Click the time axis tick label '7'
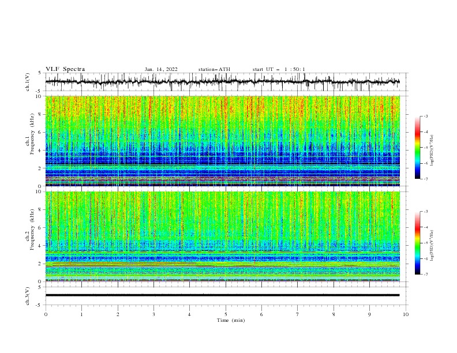457x353 pixels. click(298, 314)
